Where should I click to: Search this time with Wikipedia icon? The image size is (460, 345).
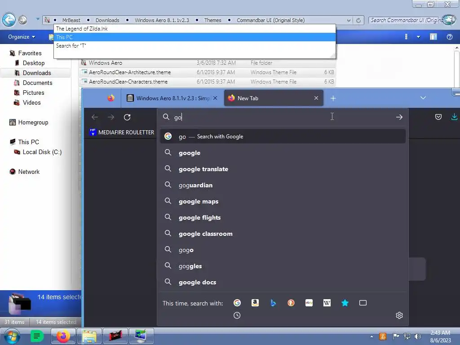(x=327, y=303)
